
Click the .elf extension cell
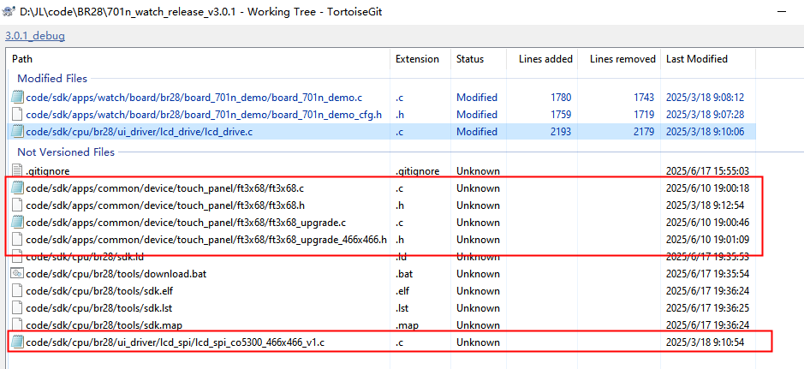(x=403, y=290)
